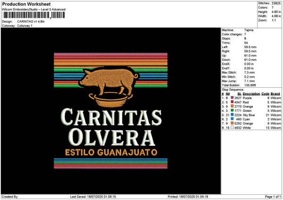Click the Machine value 'Tajima'
The image size is (283, 200).
tap(249, 30)
